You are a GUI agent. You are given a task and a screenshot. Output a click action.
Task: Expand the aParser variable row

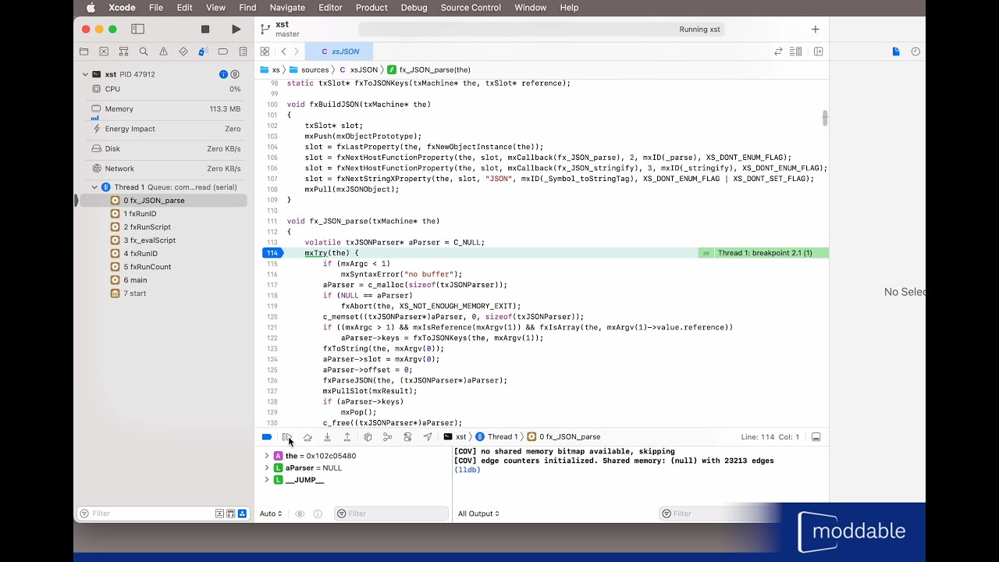click(x=267, y=468)
